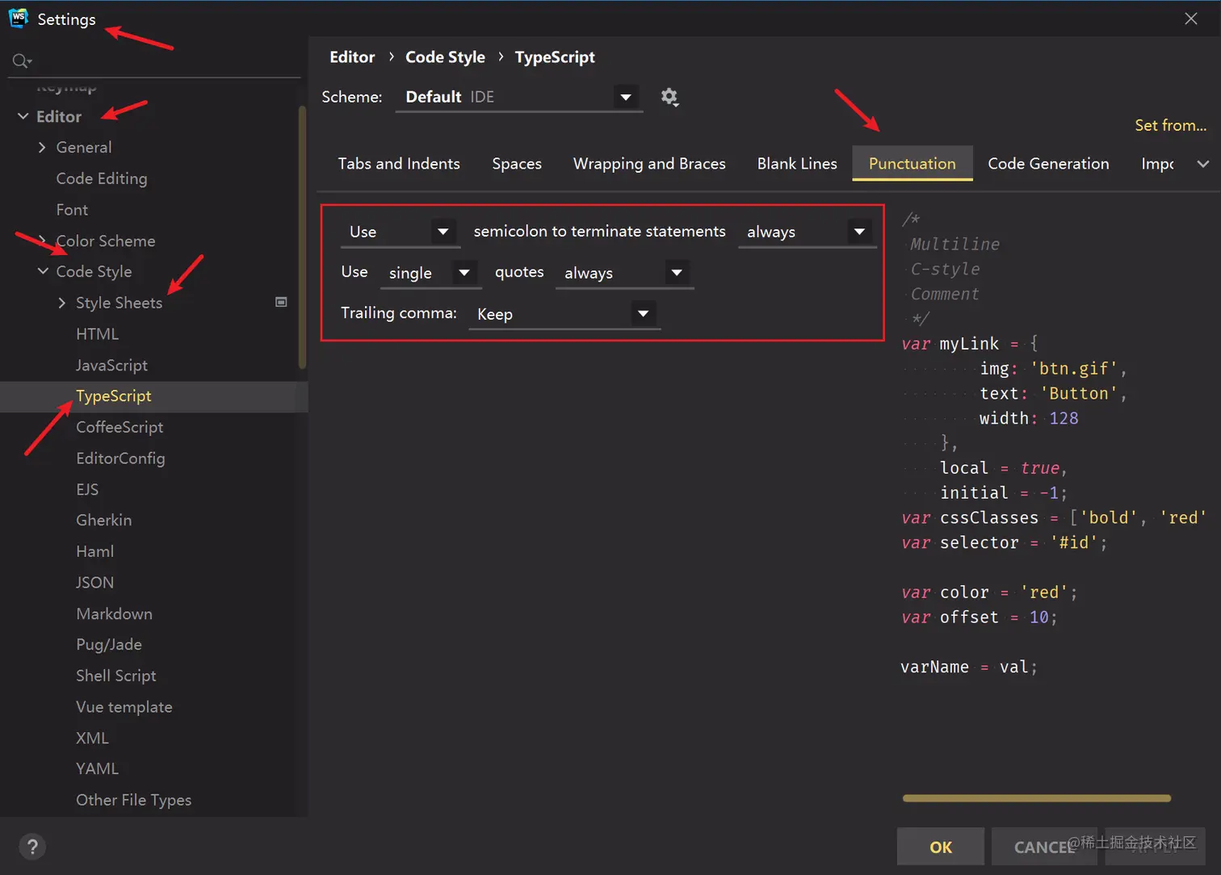Open the Scheme Default IDE dropdown

pos(519,97)
